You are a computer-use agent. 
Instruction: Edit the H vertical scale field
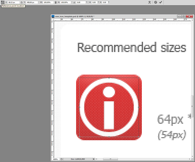[65, 3]
